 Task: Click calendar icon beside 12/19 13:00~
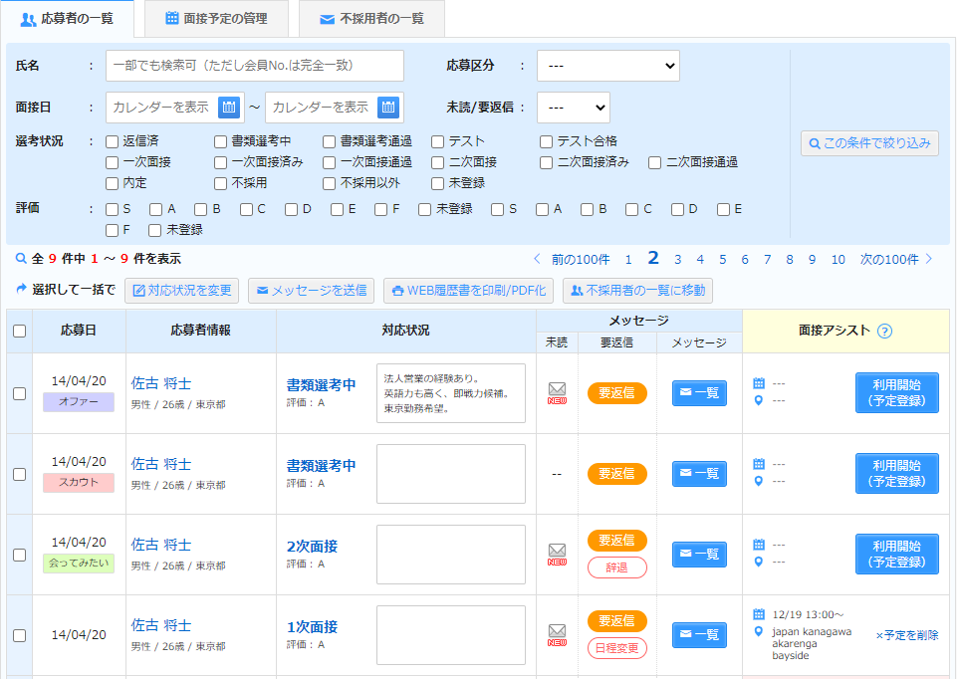(x=759, y=613)
